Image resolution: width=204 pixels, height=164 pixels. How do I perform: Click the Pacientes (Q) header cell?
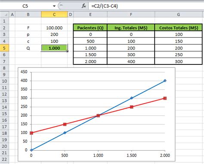point(90,27)
